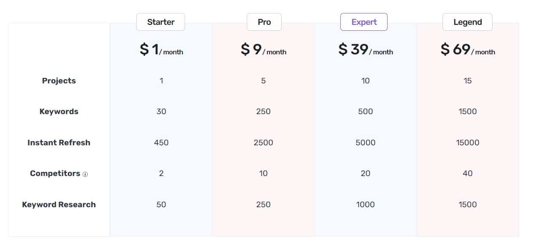Screen dimensions: 539x243
Task: Click the Keywords row label
Action: tap(59, 112)
